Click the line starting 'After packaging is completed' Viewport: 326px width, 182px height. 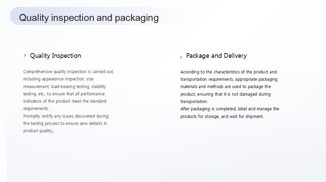[x=230, y=109]
